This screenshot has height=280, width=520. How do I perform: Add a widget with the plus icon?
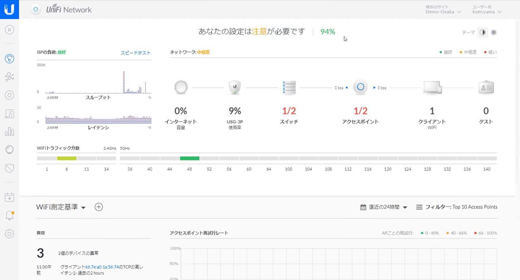pos(99,207)
